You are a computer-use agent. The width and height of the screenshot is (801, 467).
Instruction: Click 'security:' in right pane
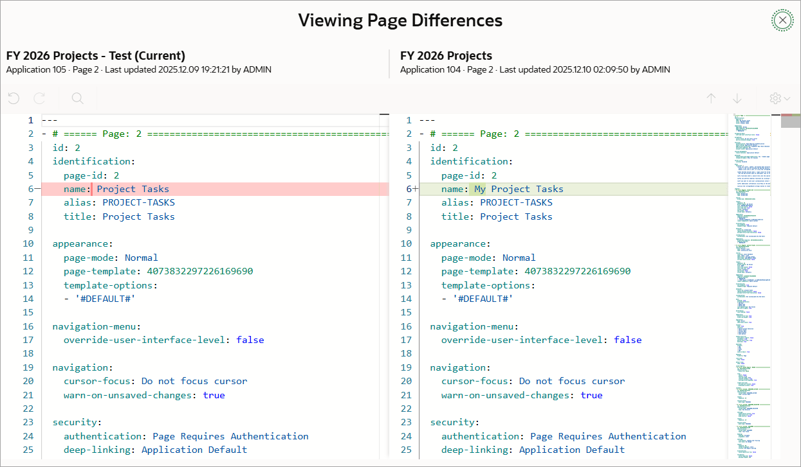click(x=455, y=422)
